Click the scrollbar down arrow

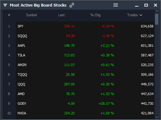(157, 117)
